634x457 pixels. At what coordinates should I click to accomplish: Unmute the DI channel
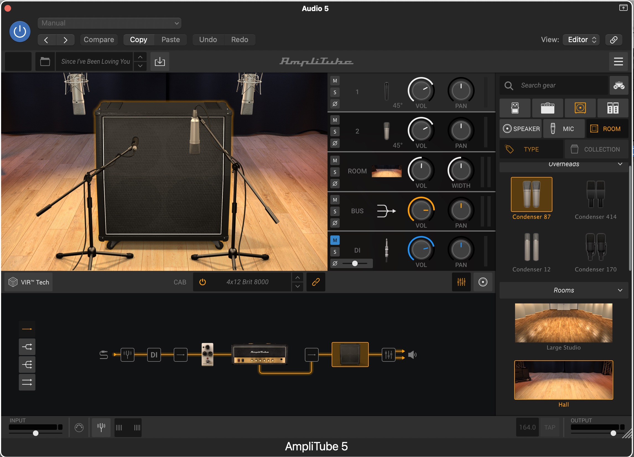335,240
